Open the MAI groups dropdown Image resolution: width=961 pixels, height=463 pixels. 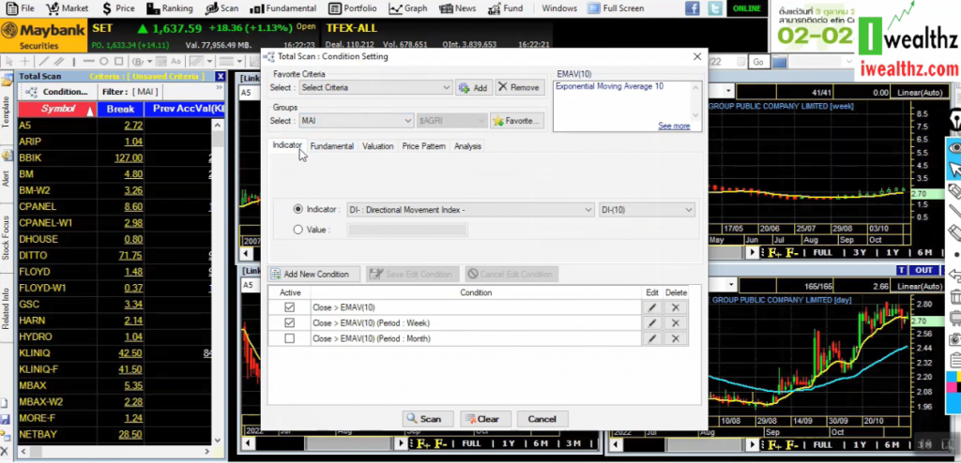(356, 121)
